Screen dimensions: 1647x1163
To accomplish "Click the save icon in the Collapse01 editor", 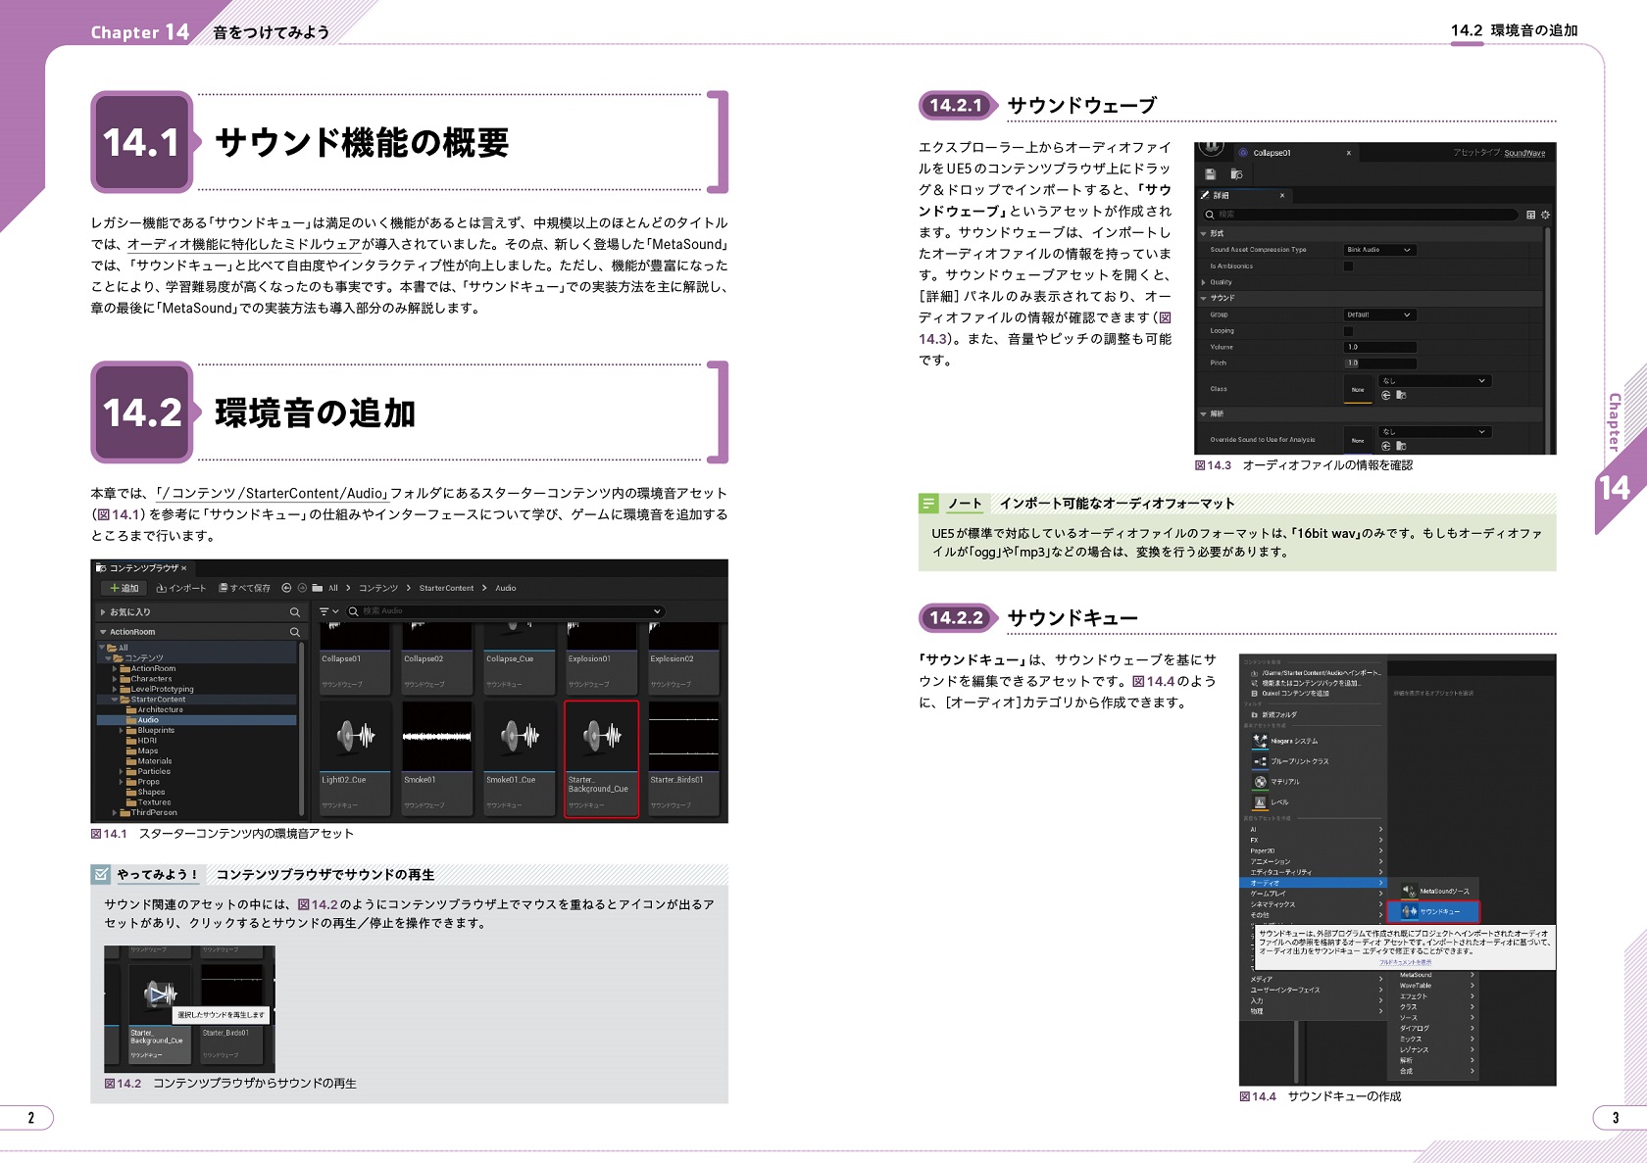I will pyautogui.click(x=1211, y=174).
